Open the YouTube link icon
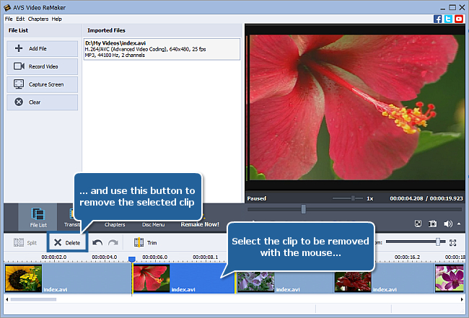Image resolution: width=469 pixels, height=318 pixels. coord(458,19)
